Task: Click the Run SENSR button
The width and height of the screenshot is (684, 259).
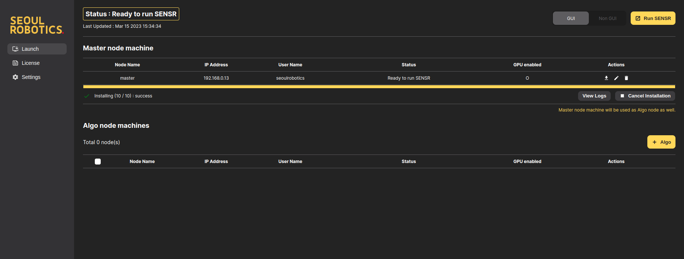Action: pos(653,18)
